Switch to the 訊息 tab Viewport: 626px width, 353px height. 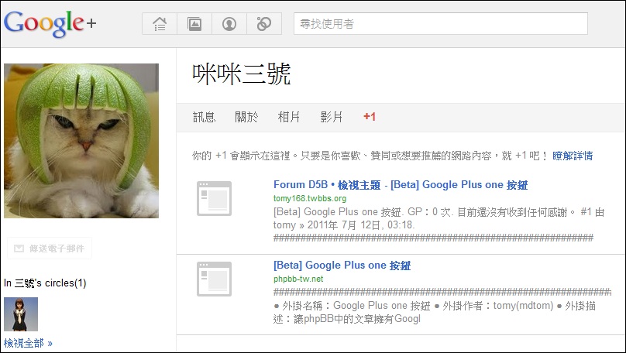(x=204, y=117)
